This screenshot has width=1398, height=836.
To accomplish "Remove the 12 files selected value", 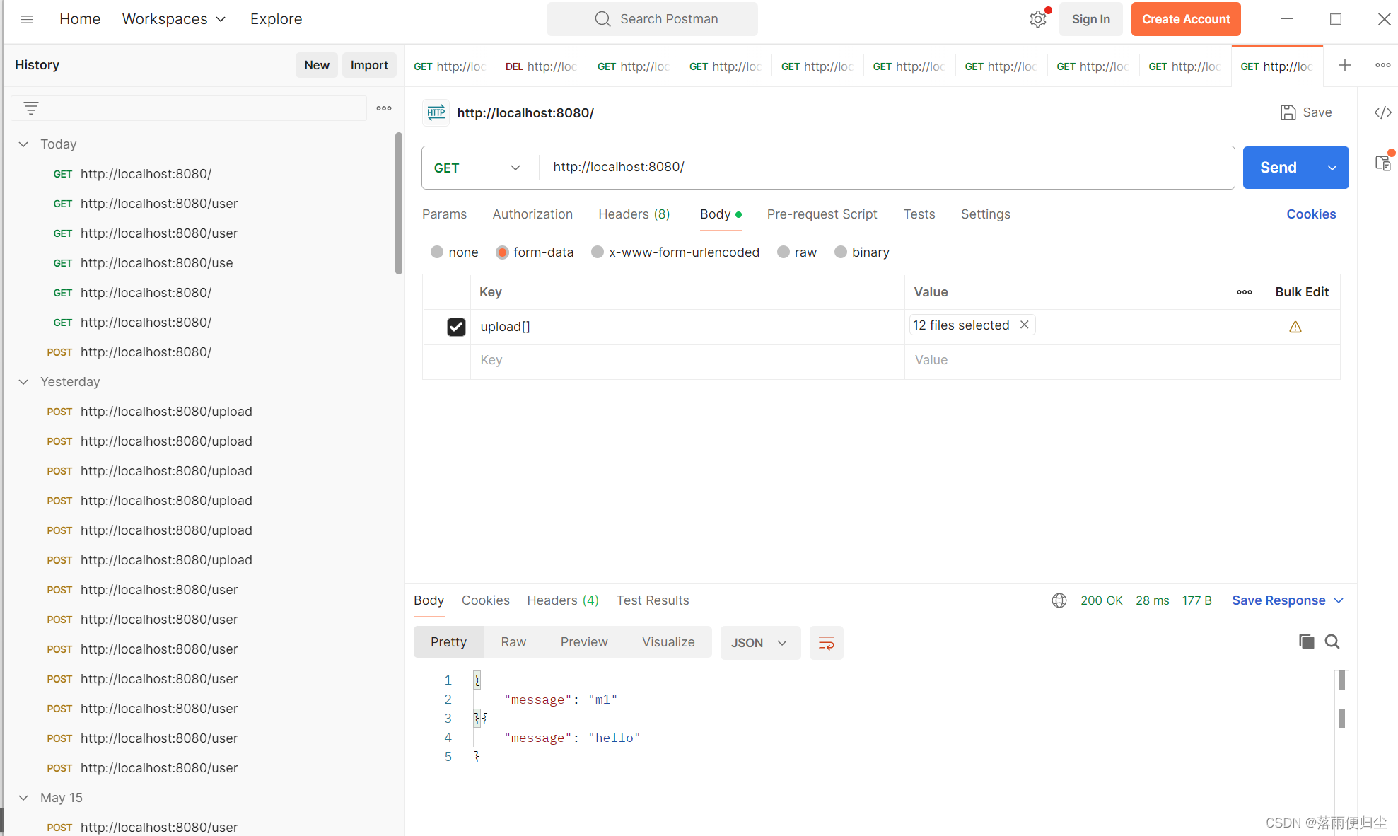I will pos(1024,325).
